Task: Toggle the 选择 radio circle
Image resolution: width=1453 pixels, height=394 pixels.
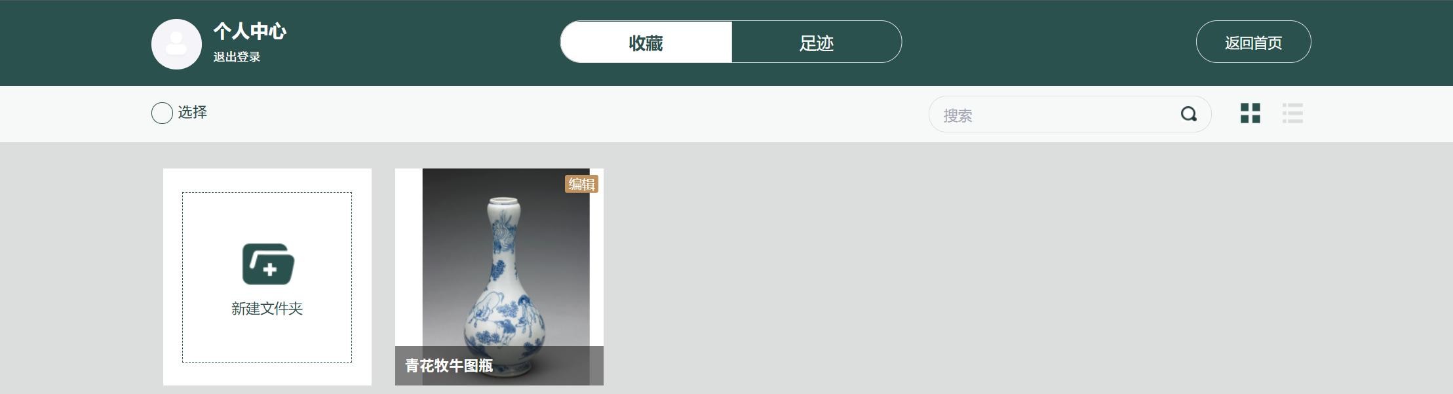Action: 162,113
